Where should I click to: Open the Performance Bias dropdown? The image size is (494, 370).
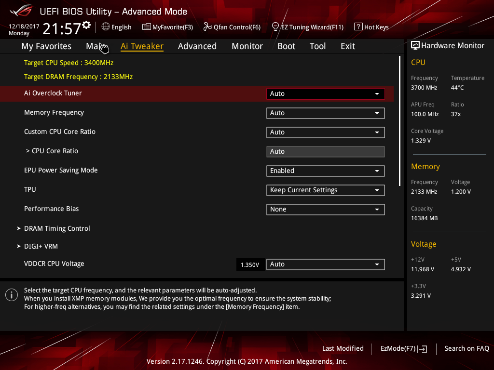pyautogui.click(x=326, y=209)
